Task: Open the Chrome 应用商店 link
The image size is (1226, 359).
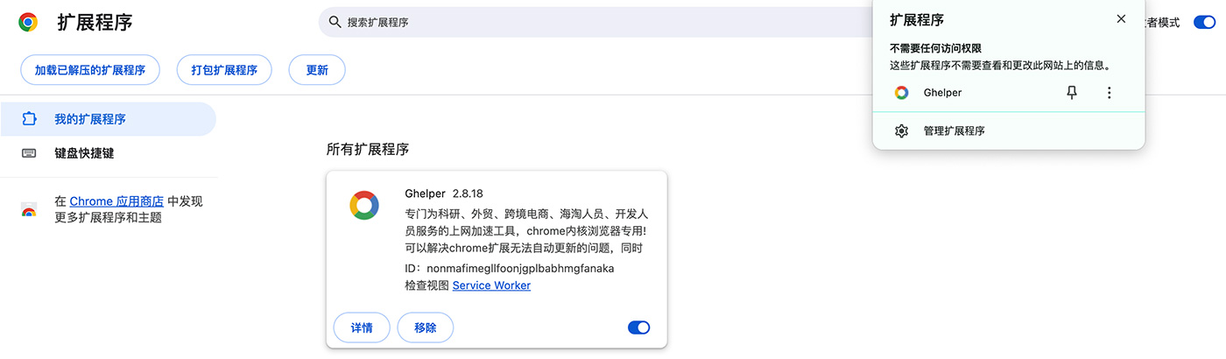Action: coord(116,201)
